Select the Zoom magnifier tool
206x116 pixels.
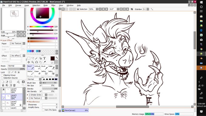(33, 62)
